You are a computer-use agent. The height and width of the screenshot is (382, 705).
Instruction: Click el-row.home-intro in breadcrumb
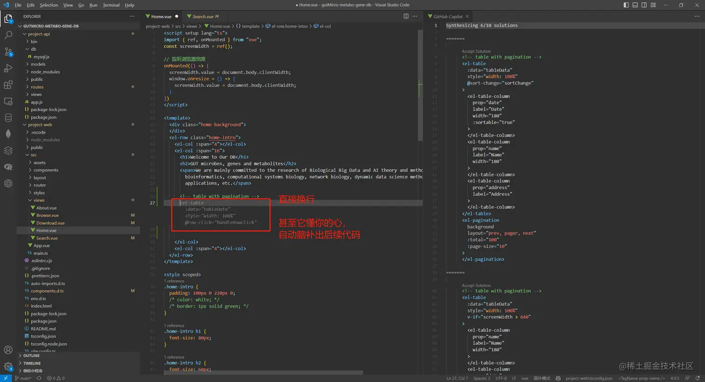(286, 26)
